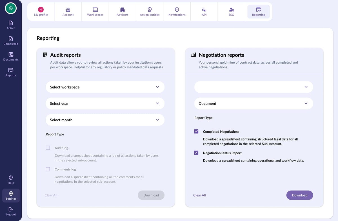
Task: Open the empty negotiation reports dropdown
Action: pos(253,87)
